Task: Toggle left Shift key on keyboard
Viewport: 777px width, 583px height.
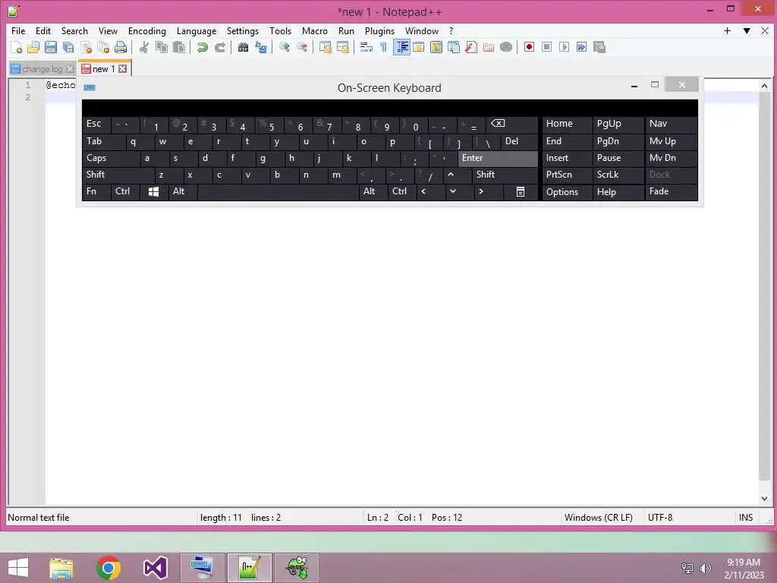Action: click(x=118, y=175)
